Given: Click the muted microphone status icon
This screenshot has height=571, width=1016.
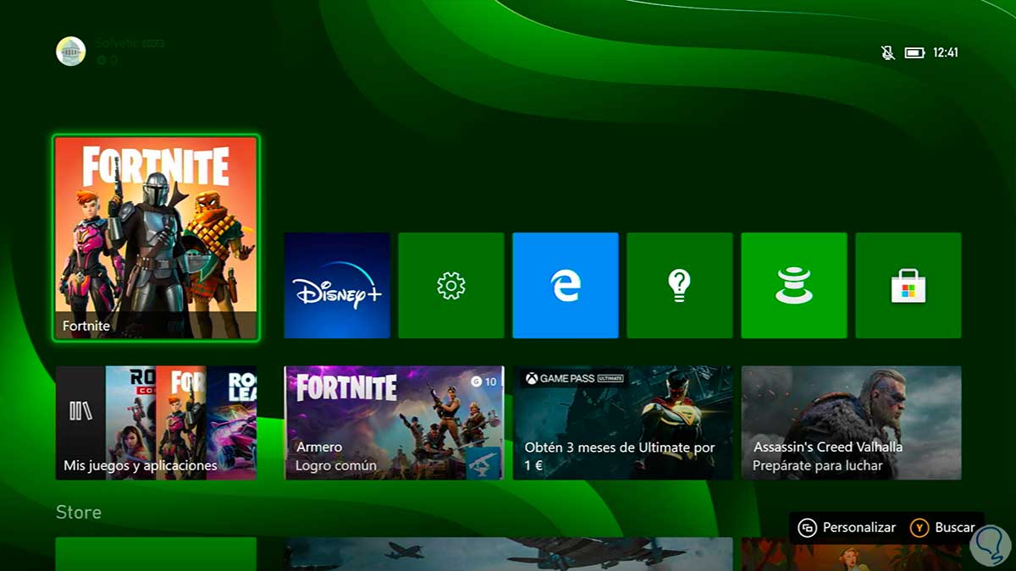Looking at the screenshot, I should click(887, 52).
